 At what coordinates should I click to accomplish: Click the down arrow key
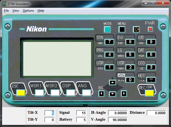click(112, 94)
